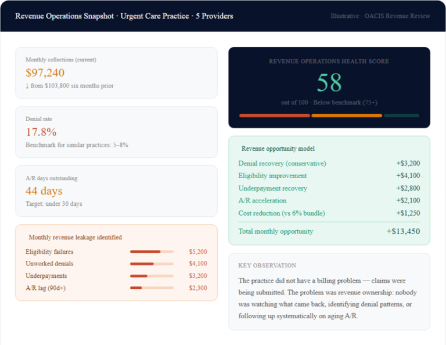The image size is (446, 345).
Task: Select the 17.8% denial rate value
Action: click(x=41, y=132)
